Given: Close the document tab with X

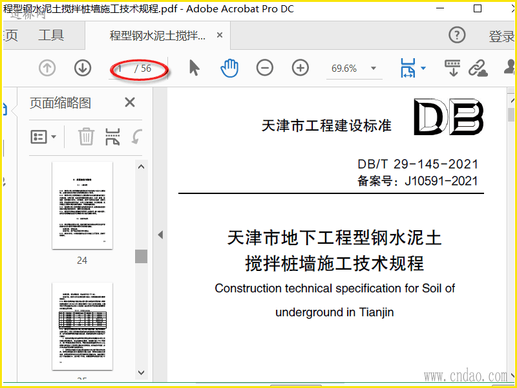Looking at the screenshot, I should pyautogui.click(x=220, y=35).
